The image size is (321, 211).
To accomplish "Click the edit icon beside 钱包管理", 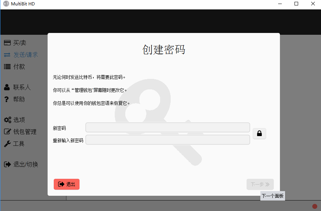I will point(7,132).
